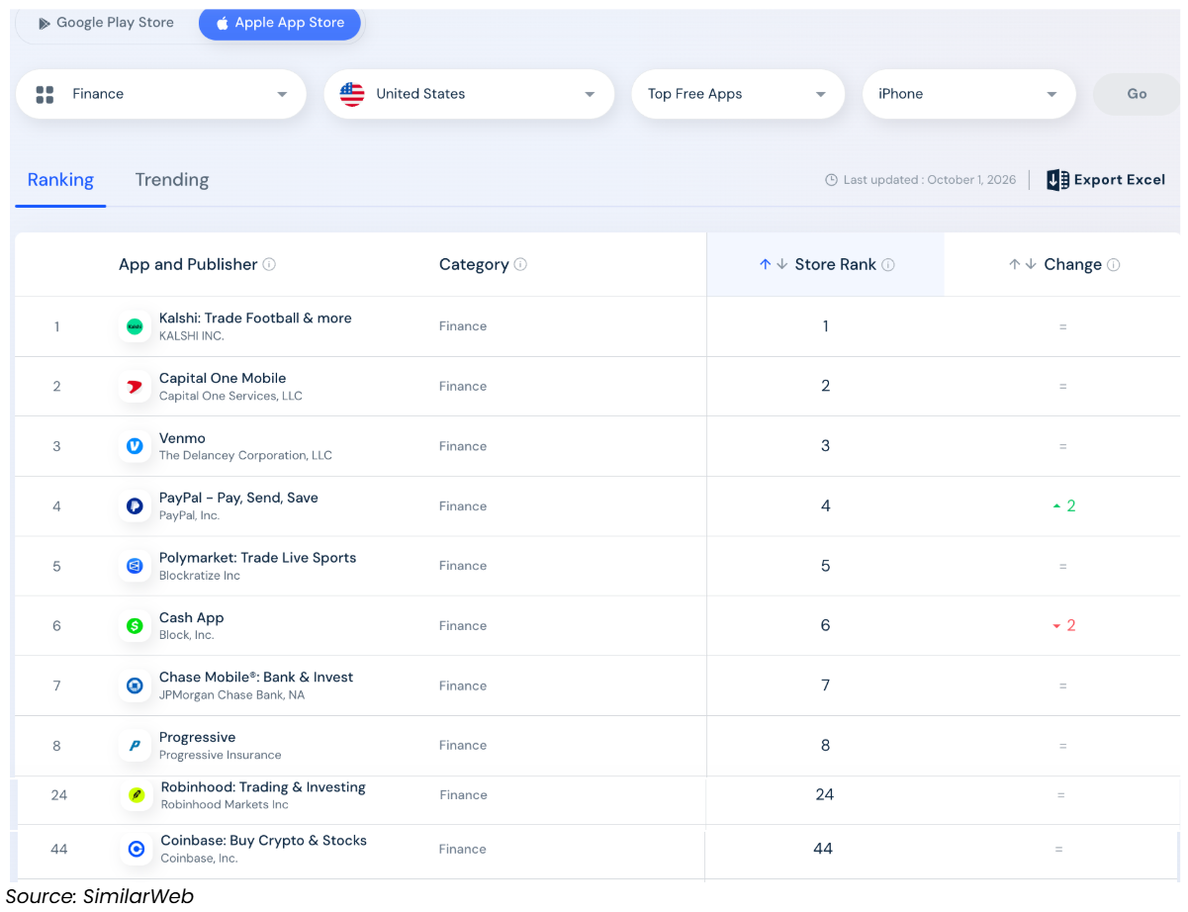1188x912 pixels.
Task: Click the United States flag icon
Action: tap(352, 94)
